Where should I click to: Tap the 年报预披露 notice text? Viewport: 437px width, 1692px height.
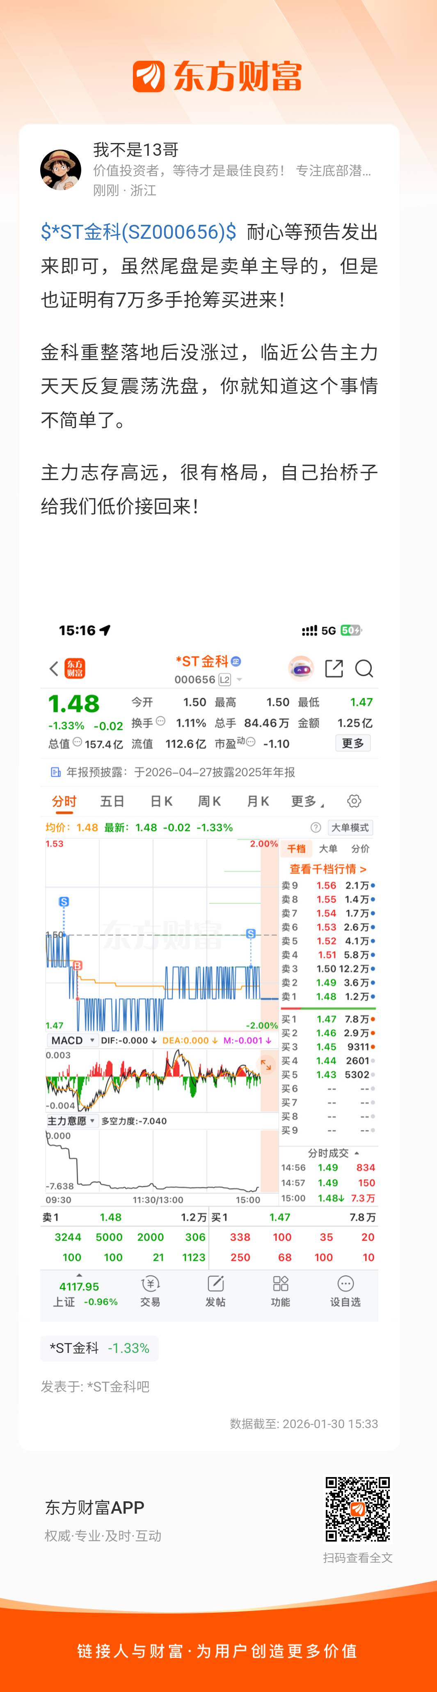[x=181, y=772]
